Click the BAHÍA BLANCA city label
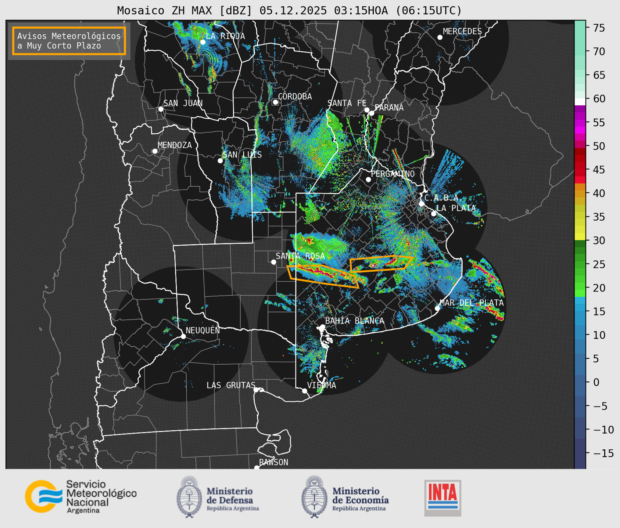Viewport: 620px width, 528px height. pos(355,321)
